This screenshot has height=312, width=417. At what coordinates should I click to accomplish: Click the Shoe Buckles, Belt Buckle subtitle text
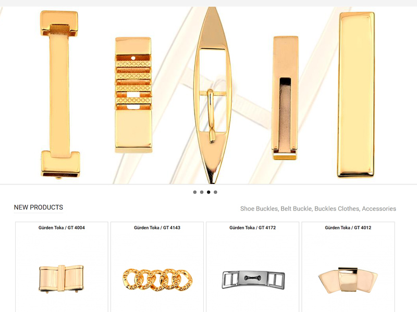[318, 209]
